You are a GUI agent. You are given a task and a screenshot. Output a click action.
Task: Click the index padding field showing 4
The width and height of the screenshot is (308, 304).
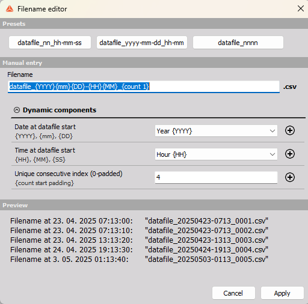coord(216,177)
